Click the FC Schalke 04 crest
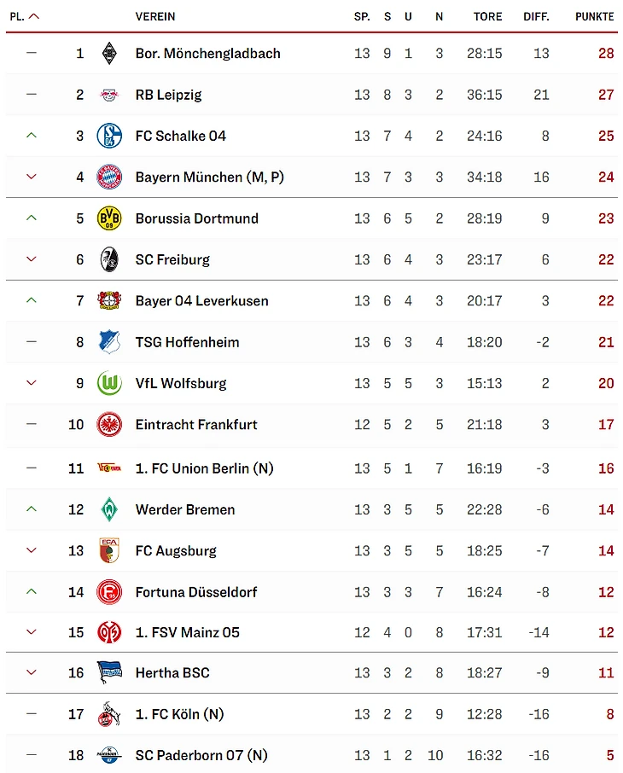Viewport: 623px width, 773px height. pos(108,136)
